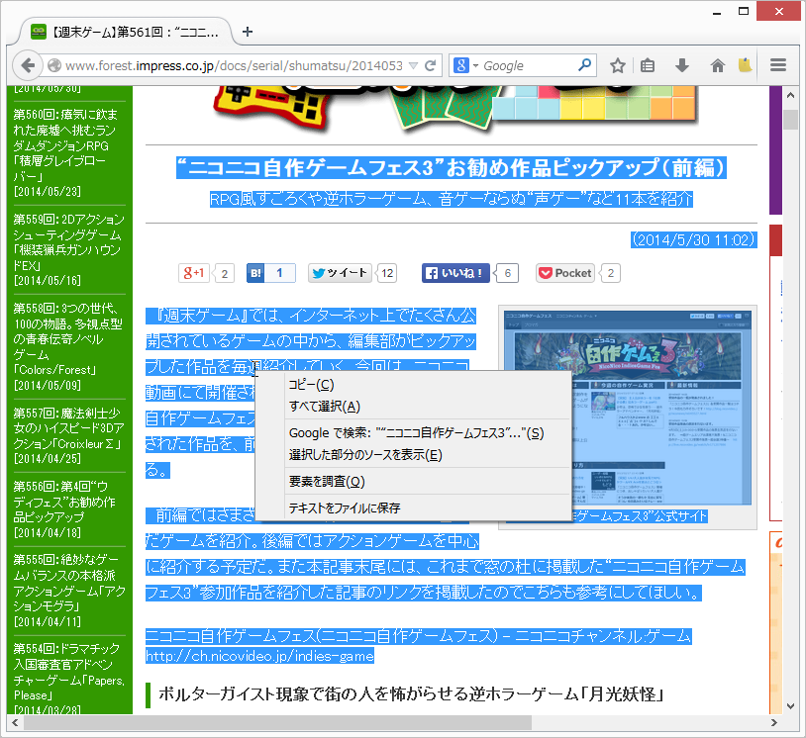Click the horizontal scrollbar left arrow
Viewport: 806px width, 738px height.
coord(15,723)
